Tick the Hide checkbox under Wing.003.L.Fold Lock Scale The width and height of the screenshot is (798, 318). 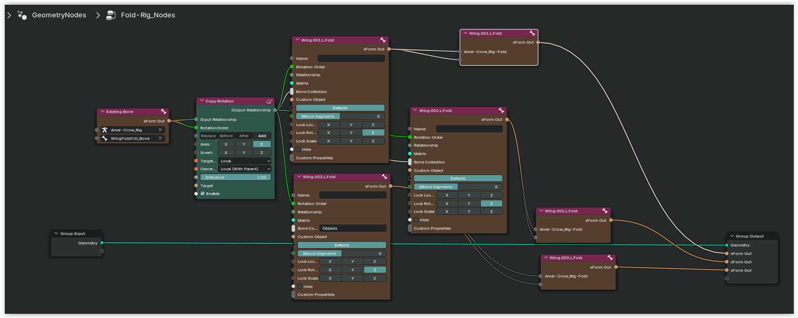tap(300, 286)
